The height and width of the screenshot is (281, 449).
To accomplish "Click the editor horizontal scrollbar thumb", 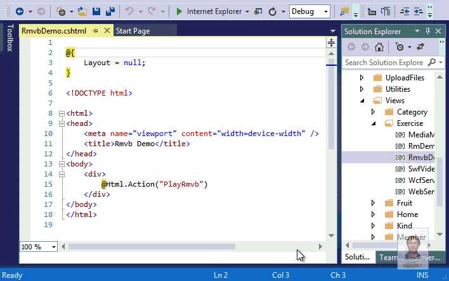I will [x=152, y=246].
